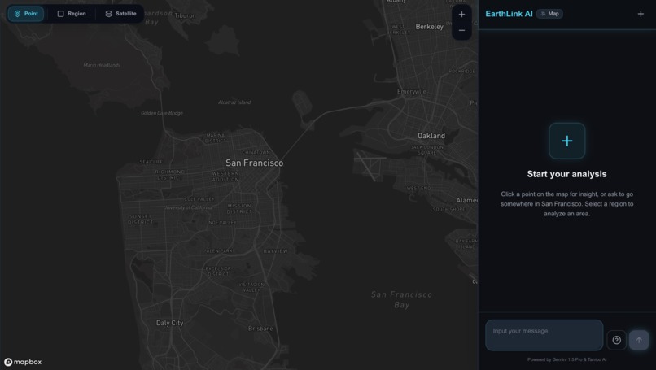Click the Powered by Gemini footer text
The width and height of the screenshot is (656, 370).
tap(566, 359)
